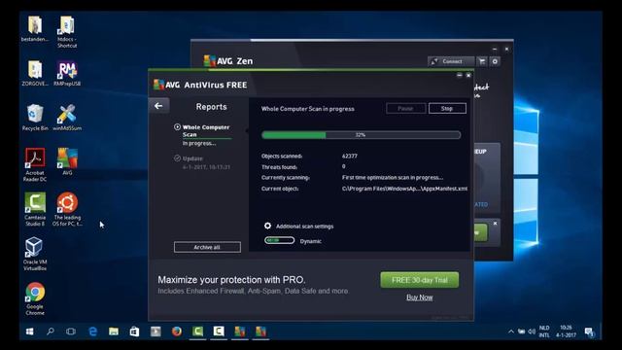Click the taskbar clock showing 4-1-2017
The image size is (622, 350).
coord(566,332)
